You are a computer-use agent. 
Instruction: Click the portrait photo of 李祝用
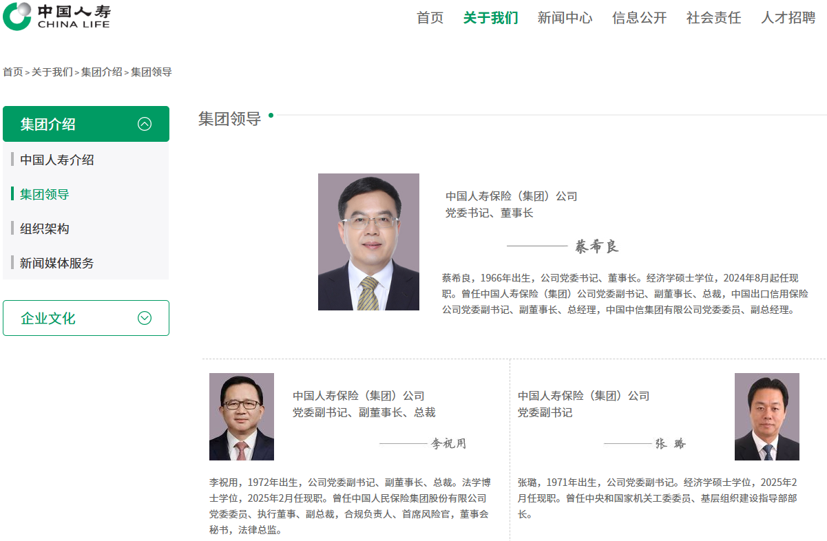[x=241, y=416]
